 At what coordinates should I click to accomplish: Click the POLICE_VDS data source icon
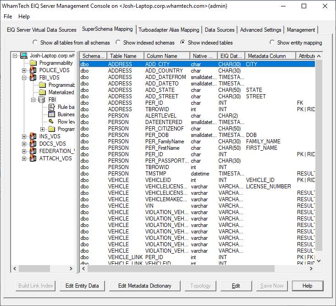33,70
